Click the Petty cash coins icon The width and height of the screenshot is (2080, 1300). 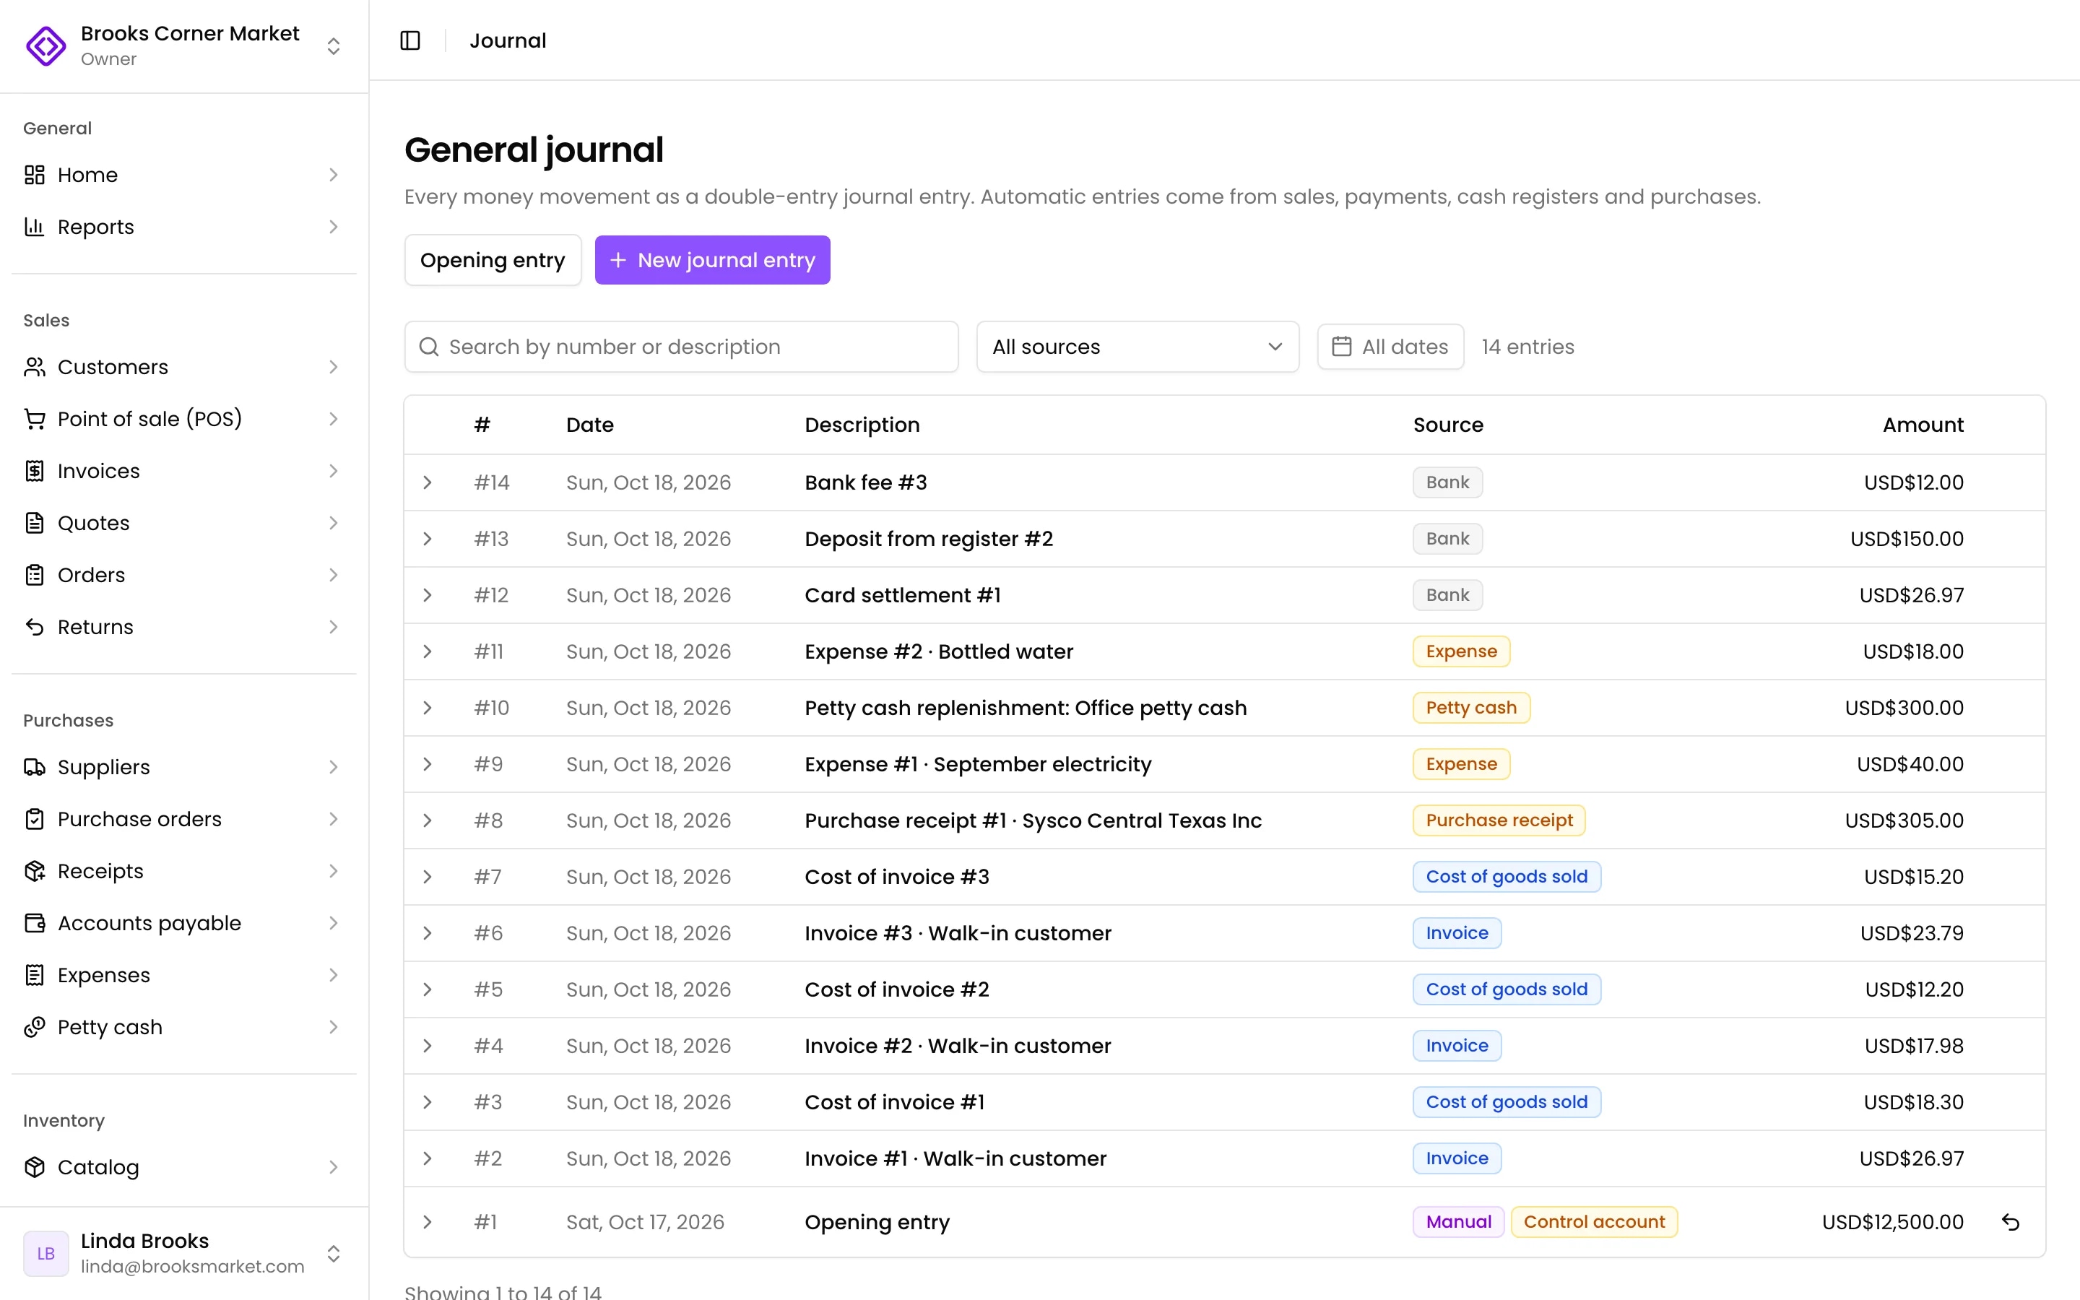click(35, 1028)
